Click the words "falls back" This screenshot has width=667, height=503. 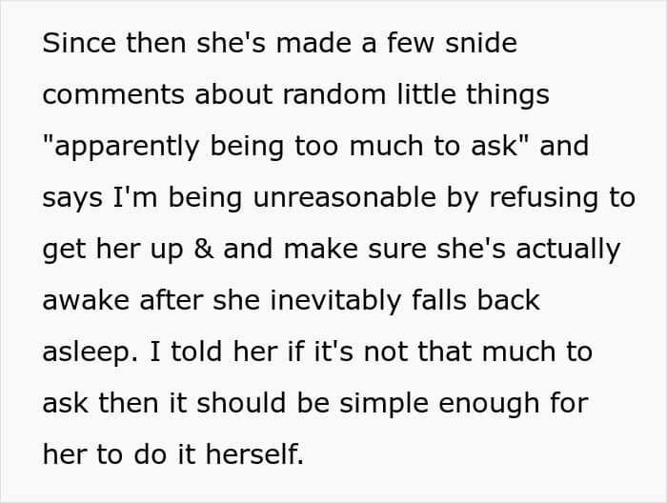[475, 300]
